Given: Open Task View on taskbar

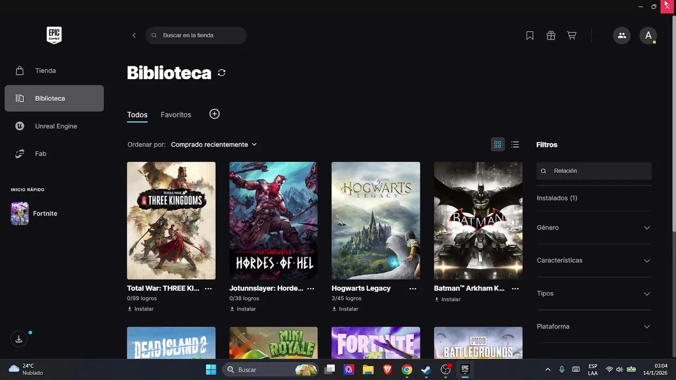Looking at the screenshot, I should [330, 369].
